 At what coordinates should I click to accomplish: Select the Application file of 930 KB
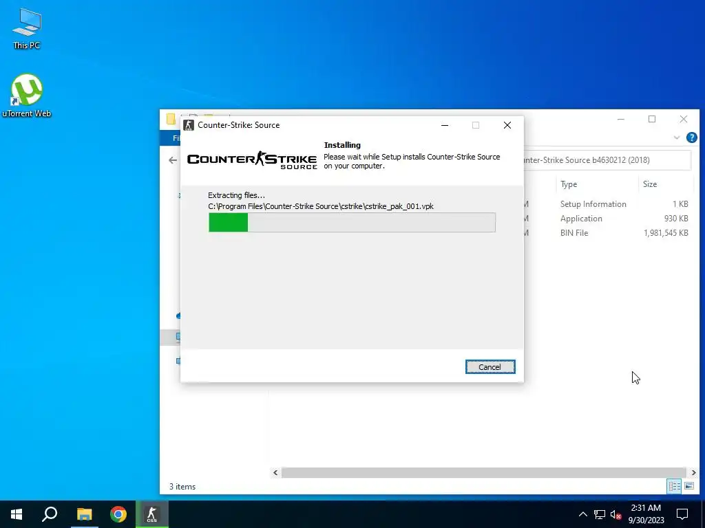click(x=607, y=218)
